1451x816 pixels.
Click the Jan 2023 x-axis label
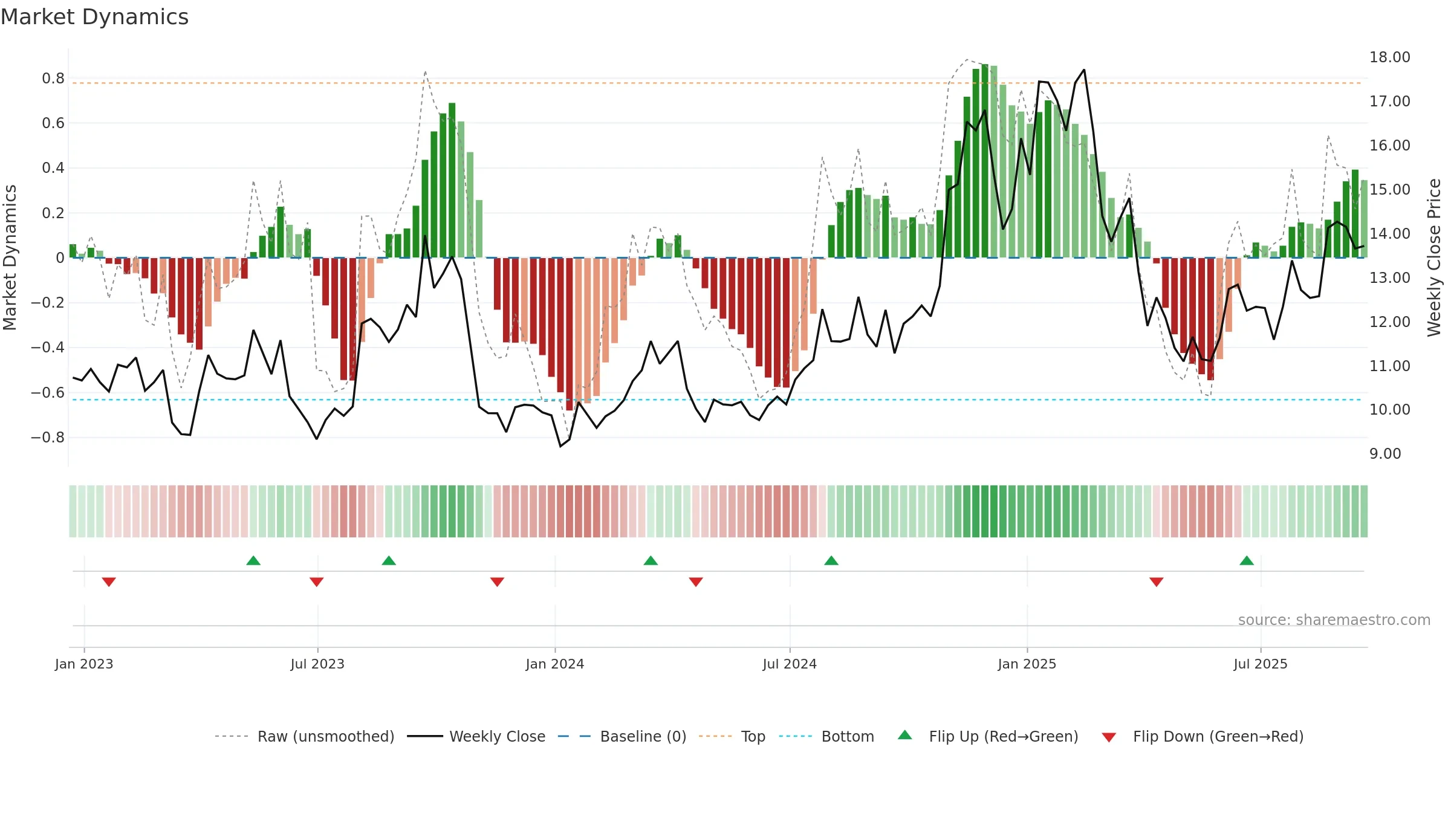coord(84,664)
